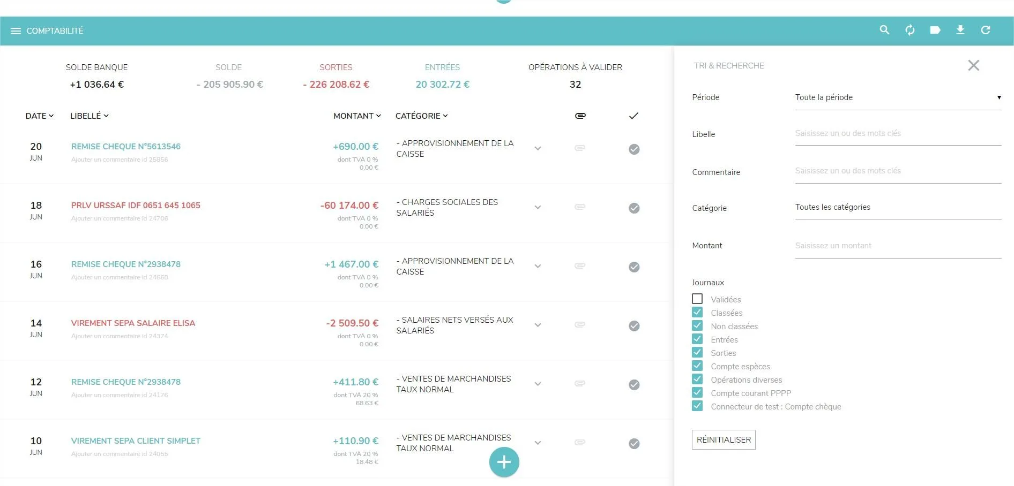Click the label tag icon in header
This screenshot has height=486, width=1014.
935,30
